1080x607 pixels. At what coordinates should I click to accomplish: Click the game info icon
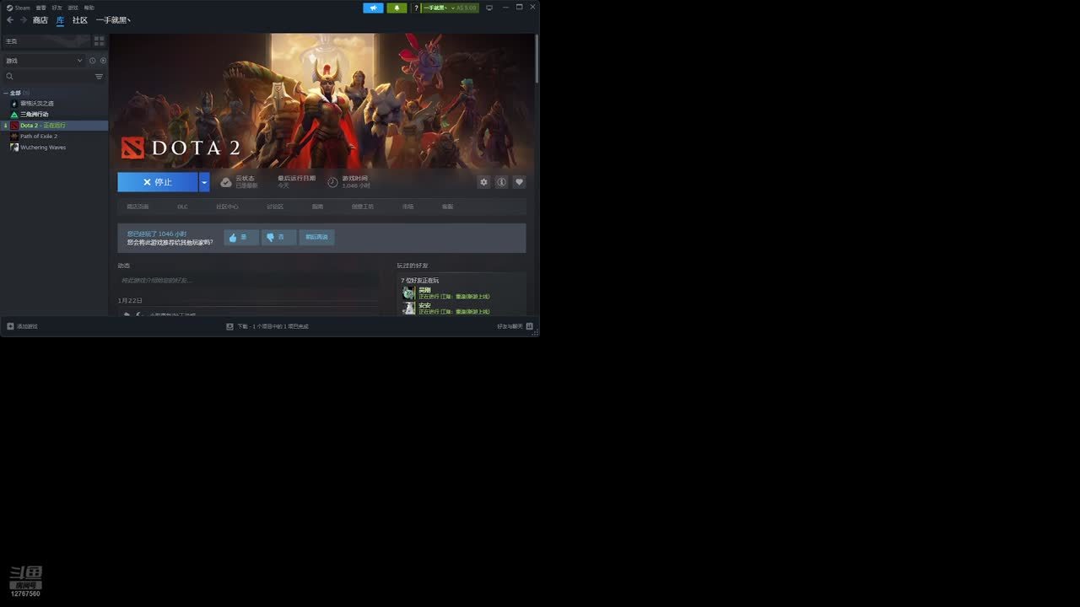[501, 182]
